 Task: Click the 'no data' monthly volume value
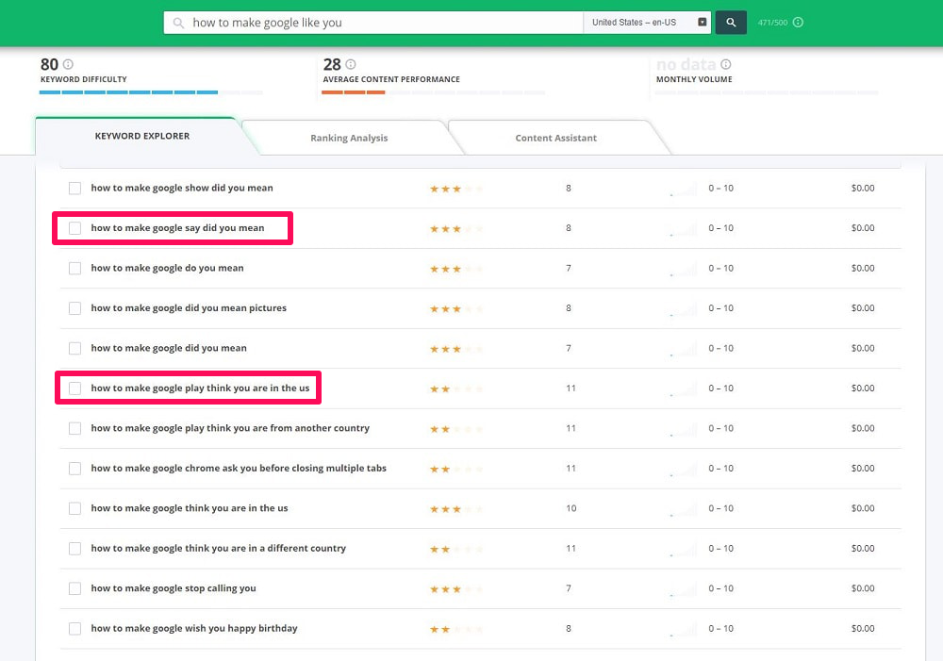point(687,64)
